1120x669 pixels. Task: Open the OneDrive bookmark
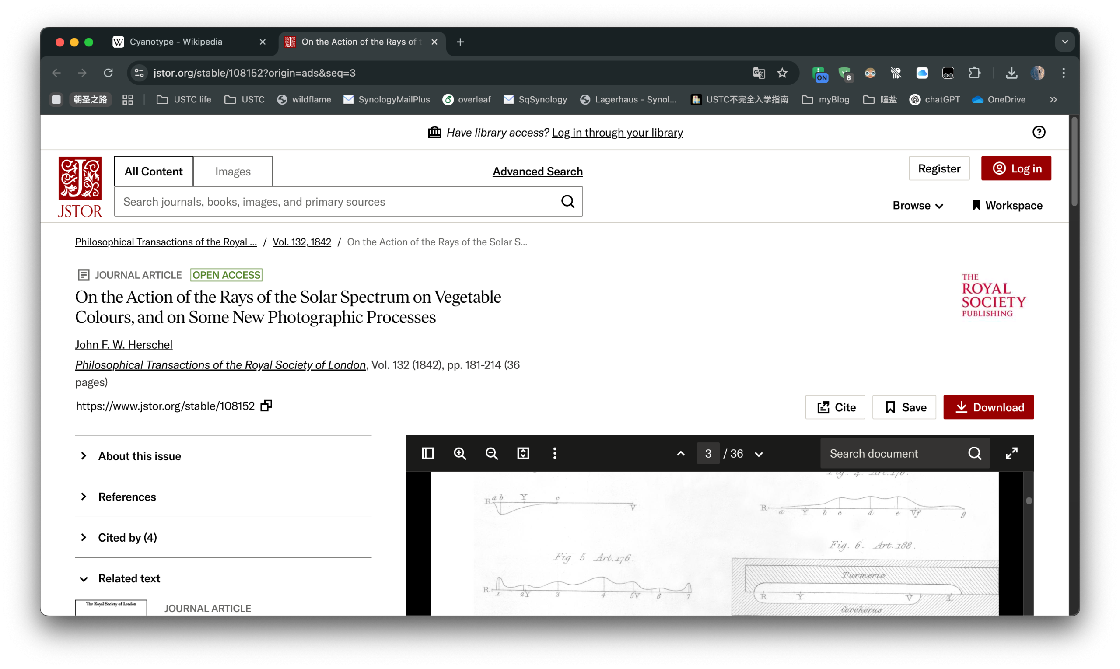click(x=998, y=100)
